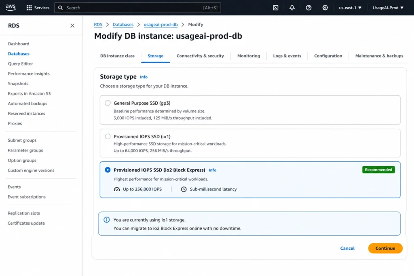
Task: Select io2 Block Express radio button
Action: pyautogui.click(x=108, y=170)
